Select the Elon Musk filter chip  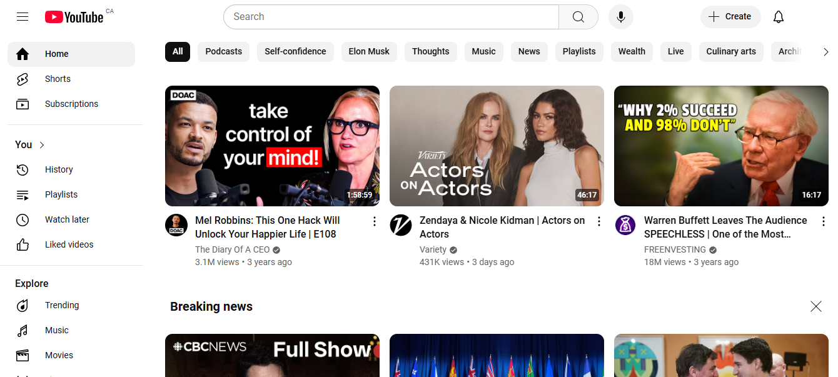pyautogui.click(x=369, y=52)
